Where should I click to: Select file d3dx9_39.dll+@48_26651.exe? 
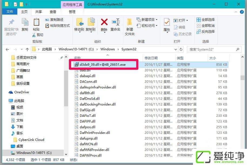(x=151, y=65)
